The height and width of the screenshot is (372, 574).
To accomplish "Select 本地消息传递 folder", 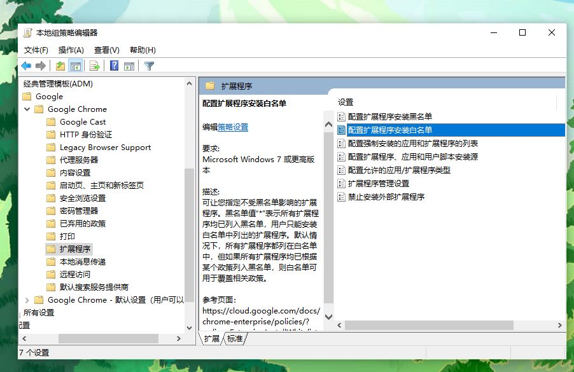I will tap(83, 262).
